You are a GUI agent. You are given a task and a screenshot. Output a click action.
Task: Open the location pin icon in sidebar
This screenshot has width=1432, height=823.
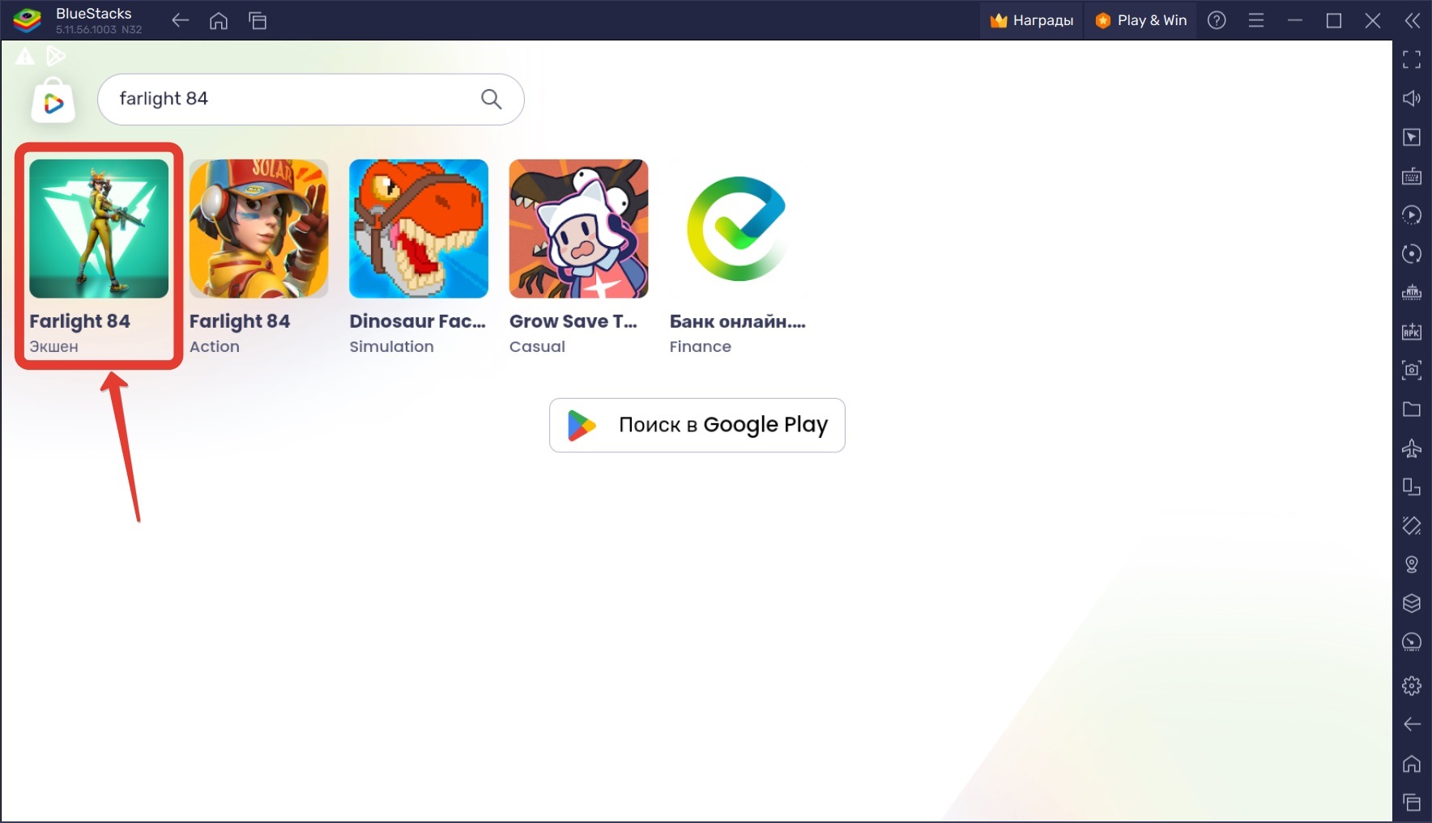click(1412, 564)
